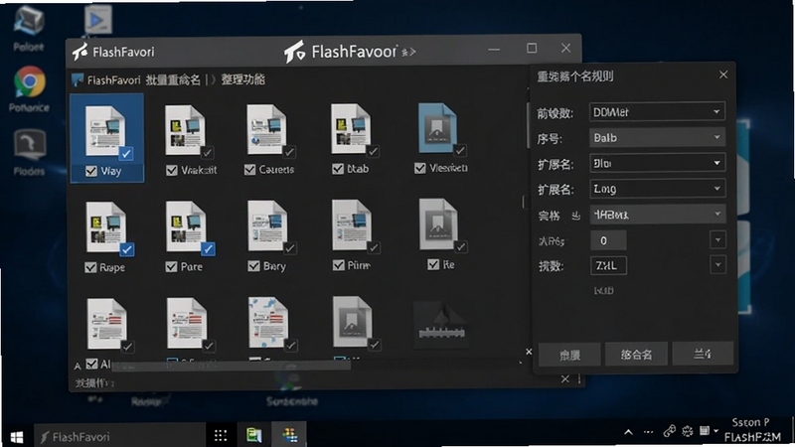The image size is (795, 447).
Task: Click the link icon in system tray
Action: 669,431
